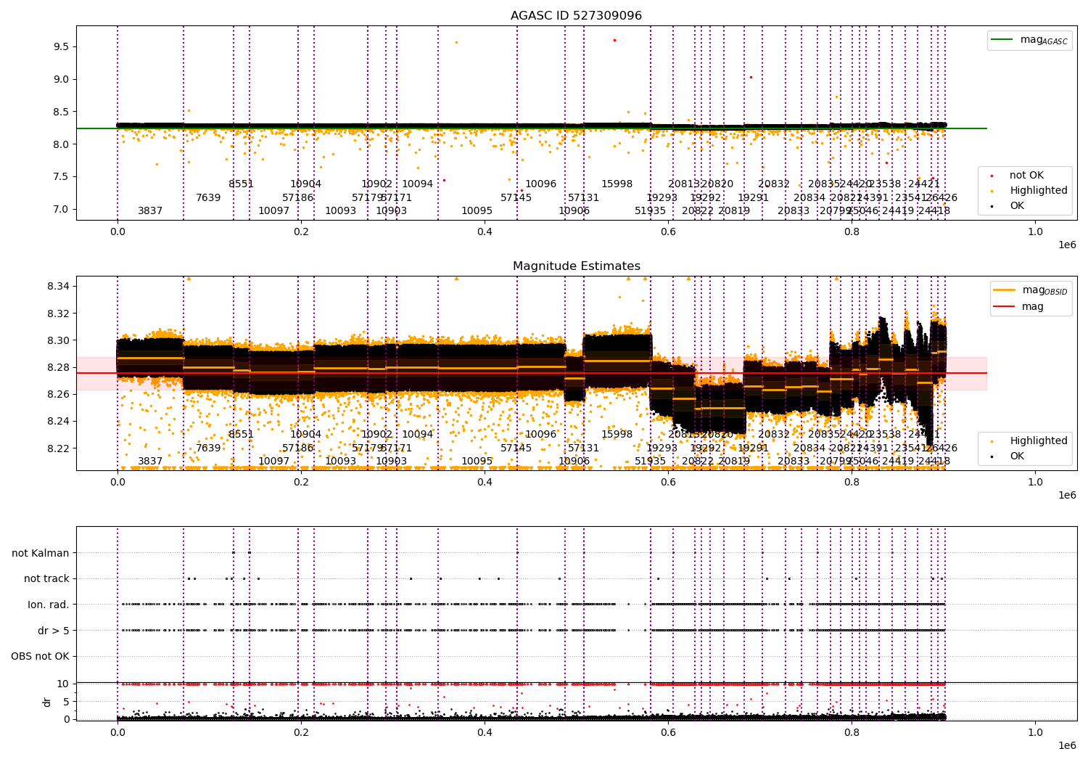The width and height of the screenshot is (1088, 762).
Task: Click obsid label '57131' in the top plot
Action: point(584,198)
